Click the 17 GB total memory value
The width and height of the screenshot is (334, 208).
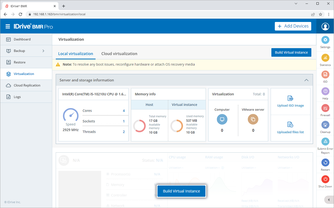(153, 121)
